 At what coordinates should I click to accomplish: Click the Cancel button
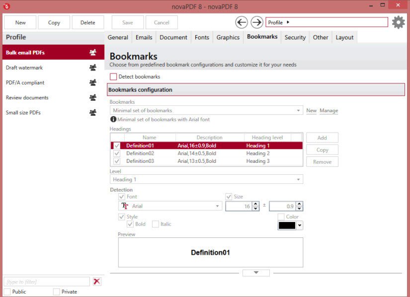[x=162, y=22]
